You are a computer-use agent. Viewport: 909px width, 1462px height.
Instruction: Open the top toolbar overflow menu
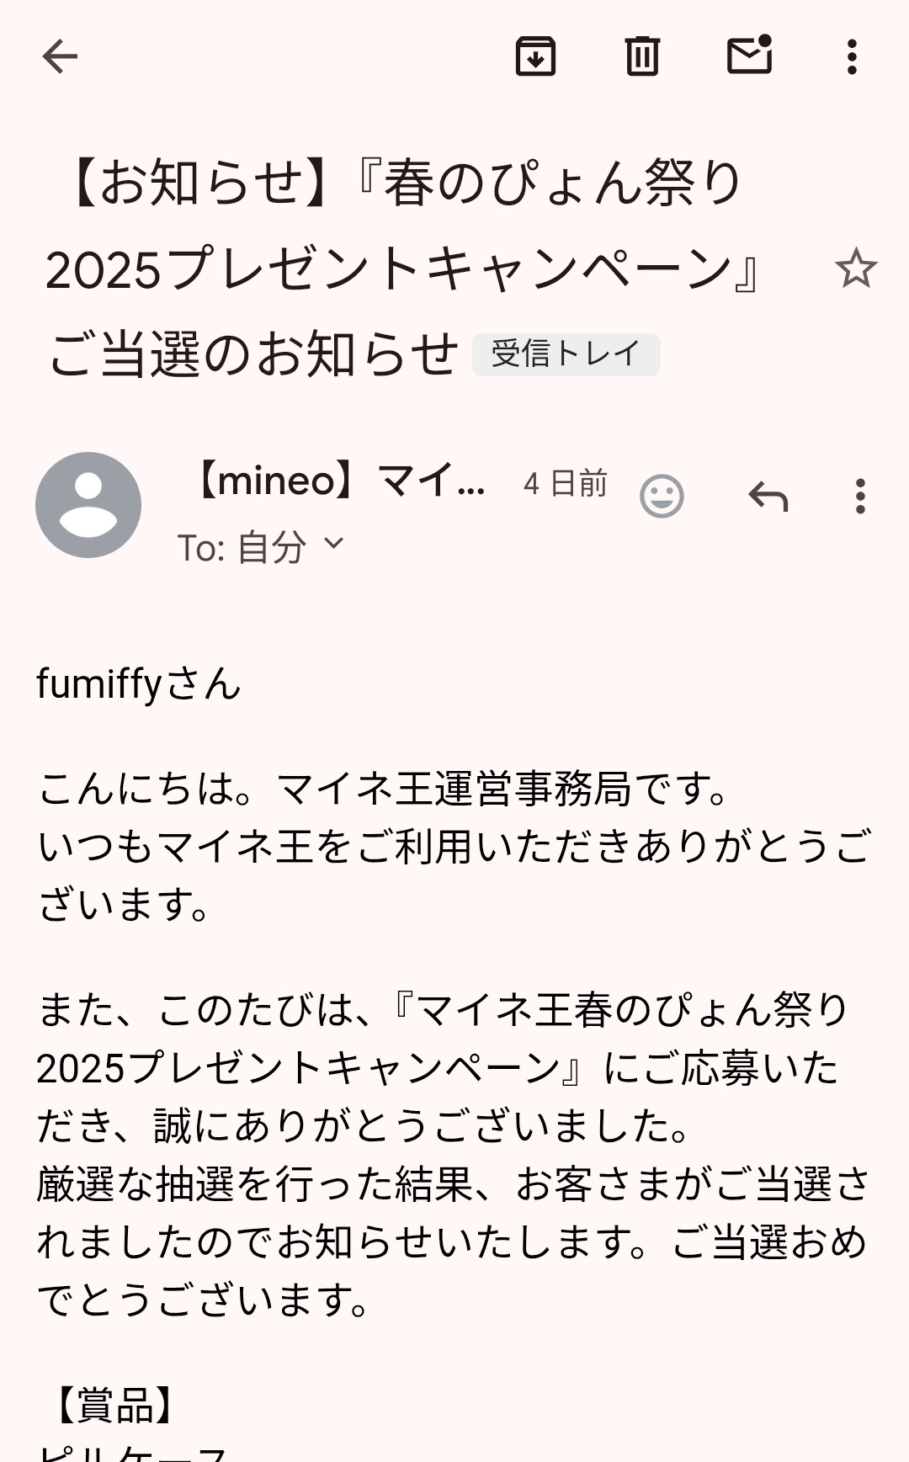click(x=852, y=57)
